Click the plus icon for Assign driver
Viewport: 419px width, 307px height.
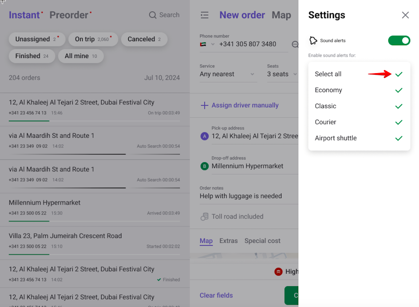point(204,105)
